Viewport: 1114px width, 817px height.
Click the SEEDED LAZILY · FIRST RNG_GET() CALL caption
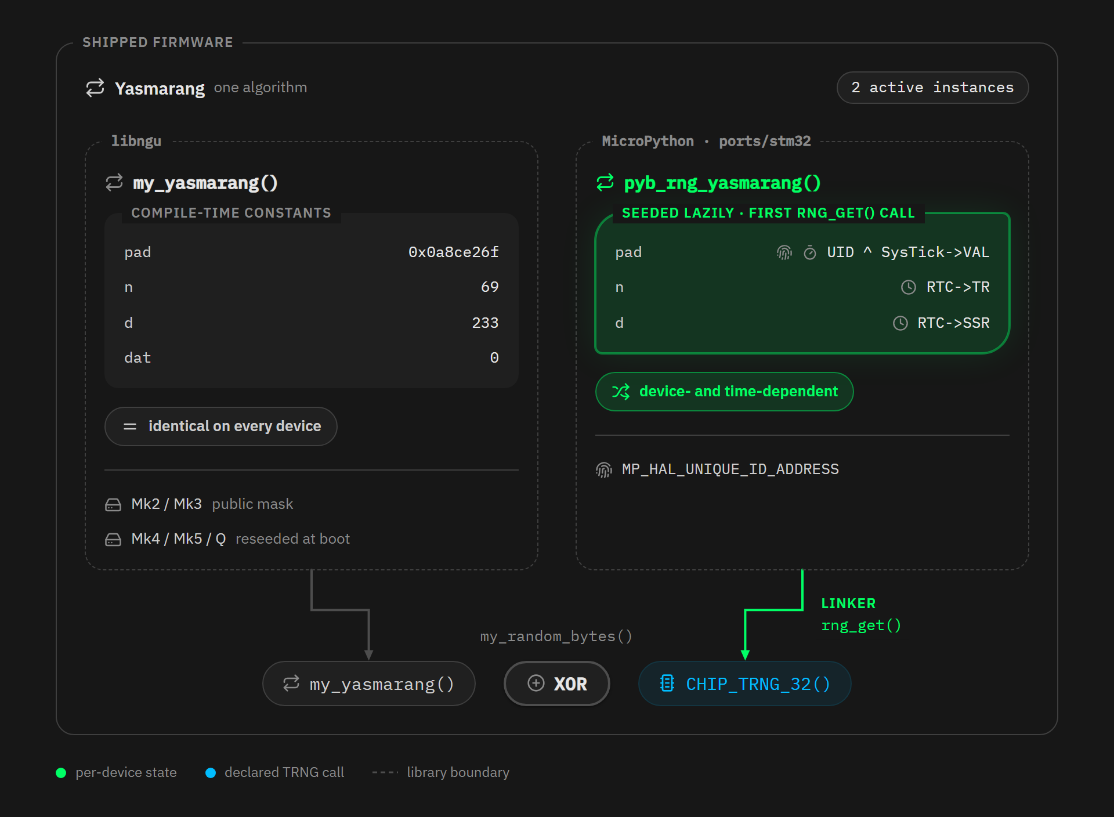point(768,213)
